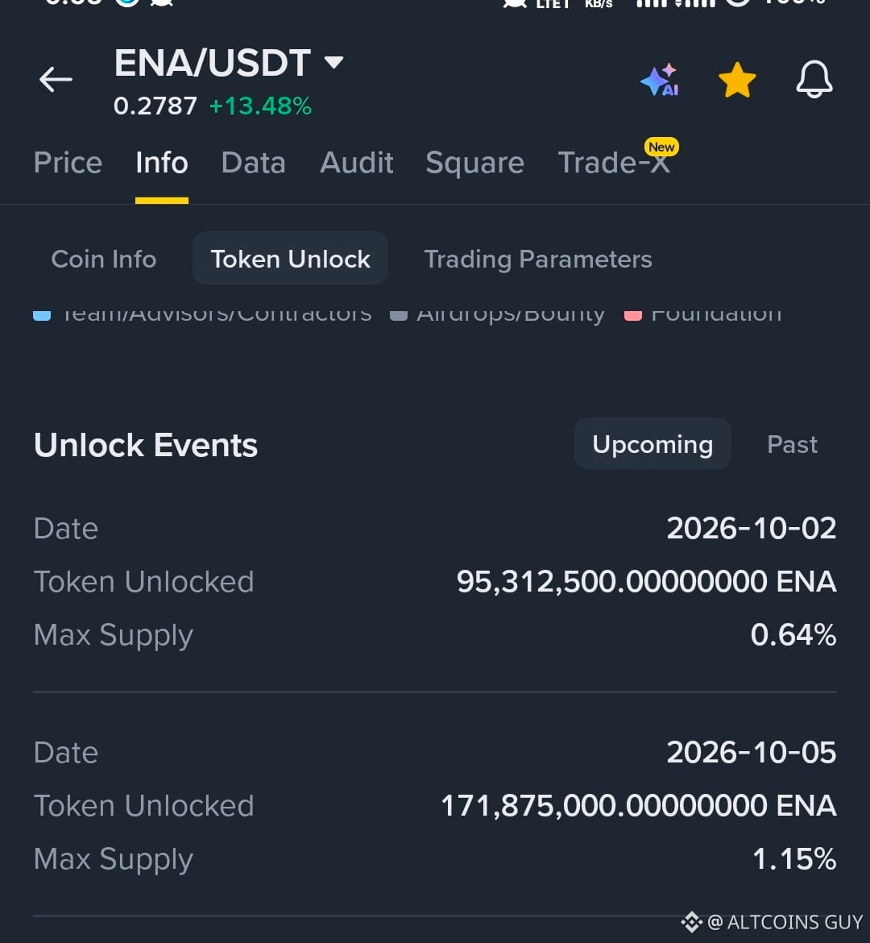870x943 pixels.
Task: Open the Data tab
Action: coord(253,163)
